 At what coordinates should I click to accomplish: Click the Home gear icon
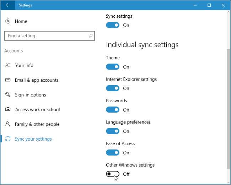pyautogui.click(x=8, y=21)
